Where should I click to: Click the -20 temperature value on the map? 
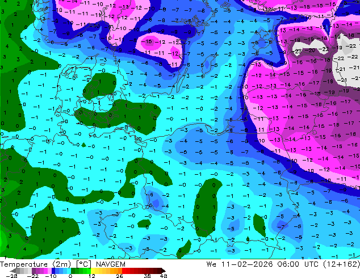pos(310,50)
